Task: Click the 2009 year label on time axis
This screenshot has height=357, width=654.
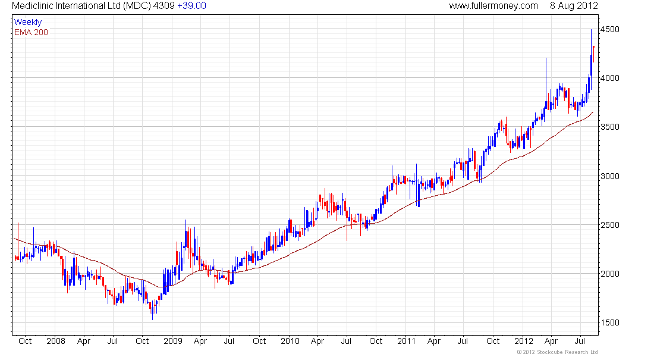Action: pyautogui.click(x=173, y=341)
